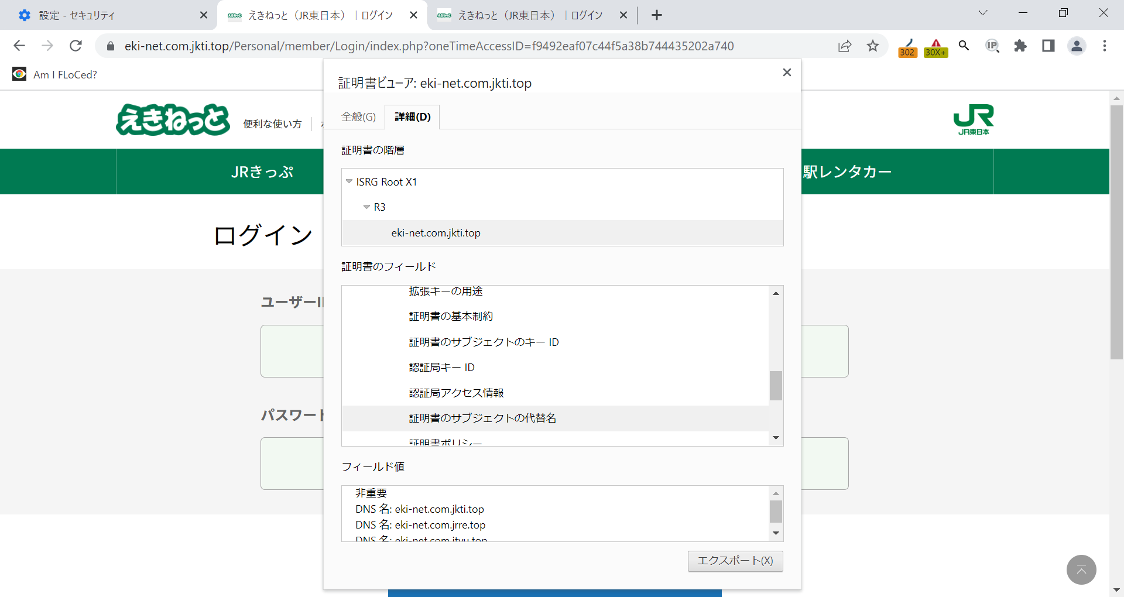Open the tab search chevron
Image resolution: width=1124 pixels, height=597 pixels.
click(x=983, y=13)
